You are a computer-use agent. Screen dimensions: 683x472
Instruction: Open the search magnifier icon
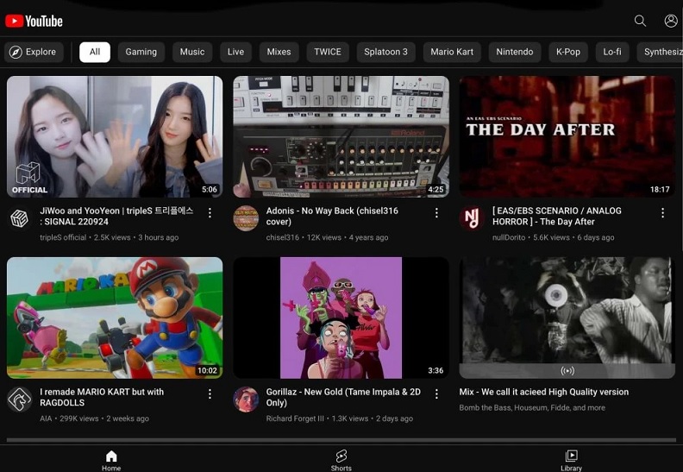click(640, 21)
